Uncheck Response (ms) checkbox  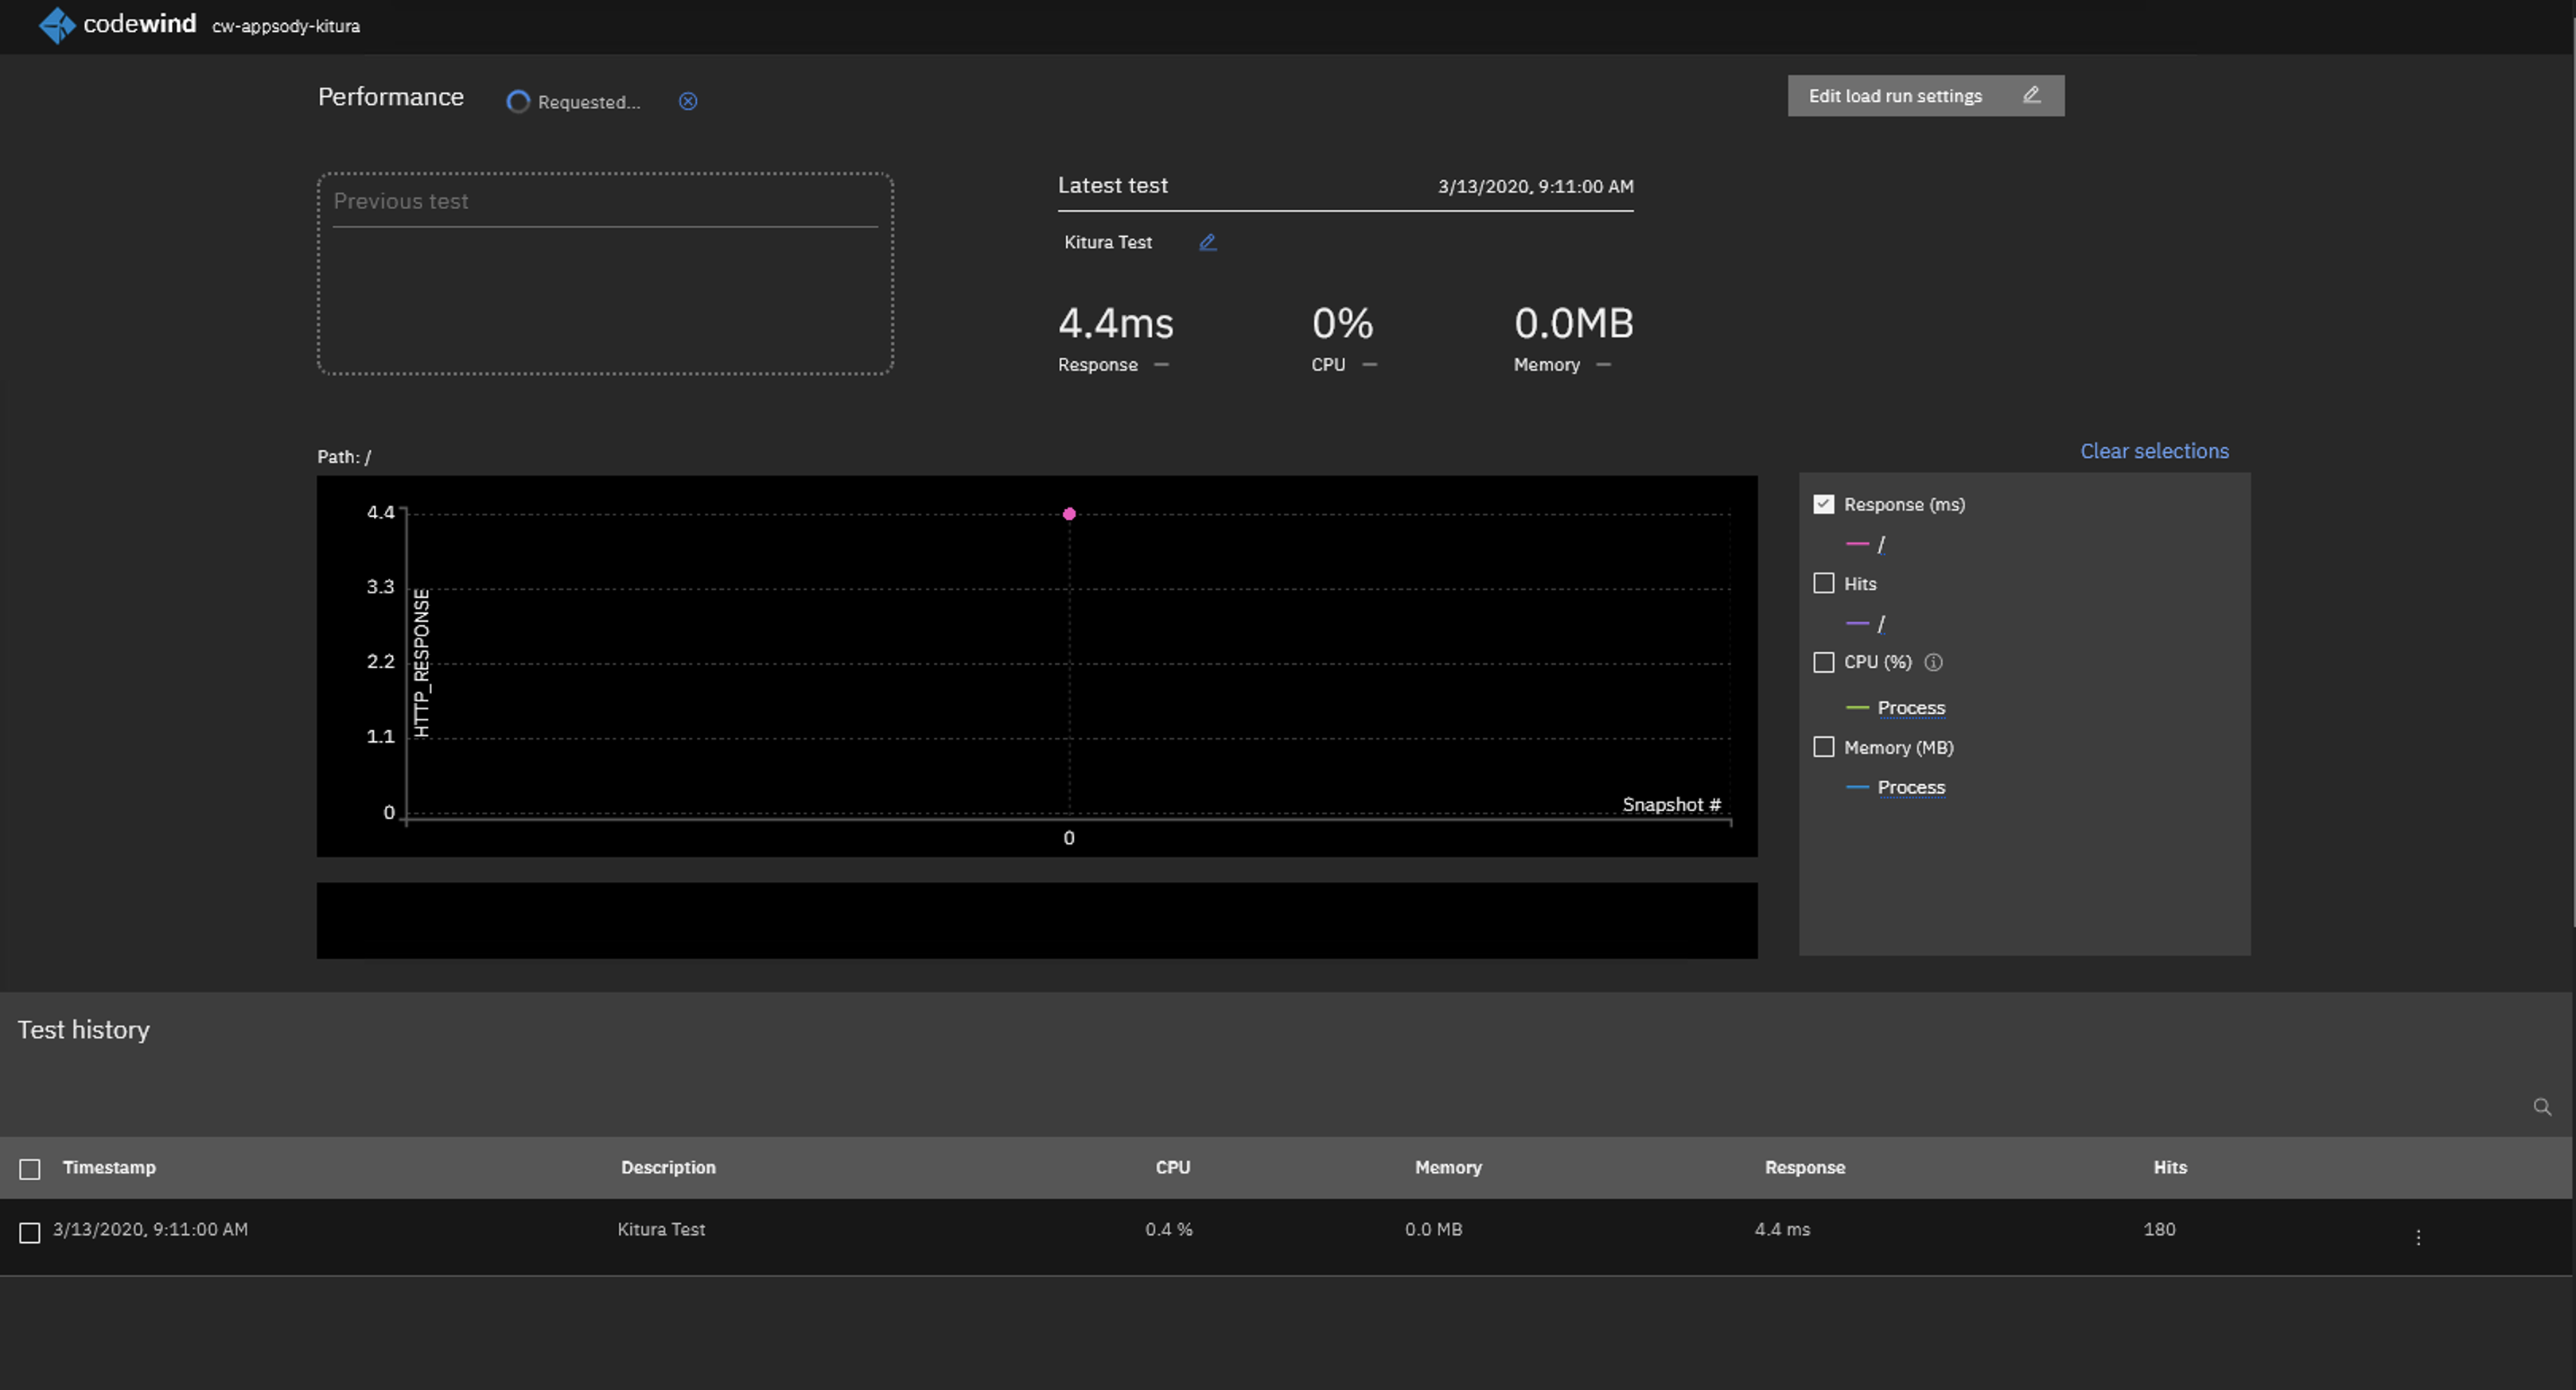point(1823,505)
